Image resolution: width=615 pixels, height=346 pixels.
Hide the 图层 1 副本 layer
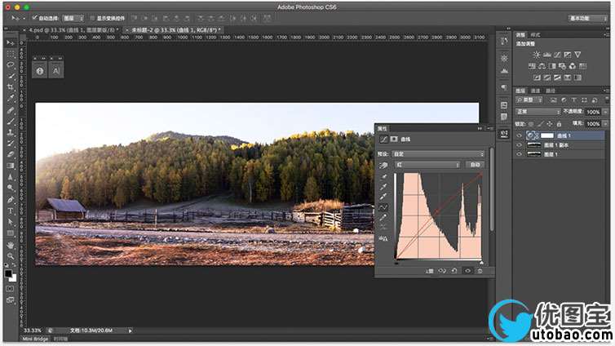pos(520,144)
